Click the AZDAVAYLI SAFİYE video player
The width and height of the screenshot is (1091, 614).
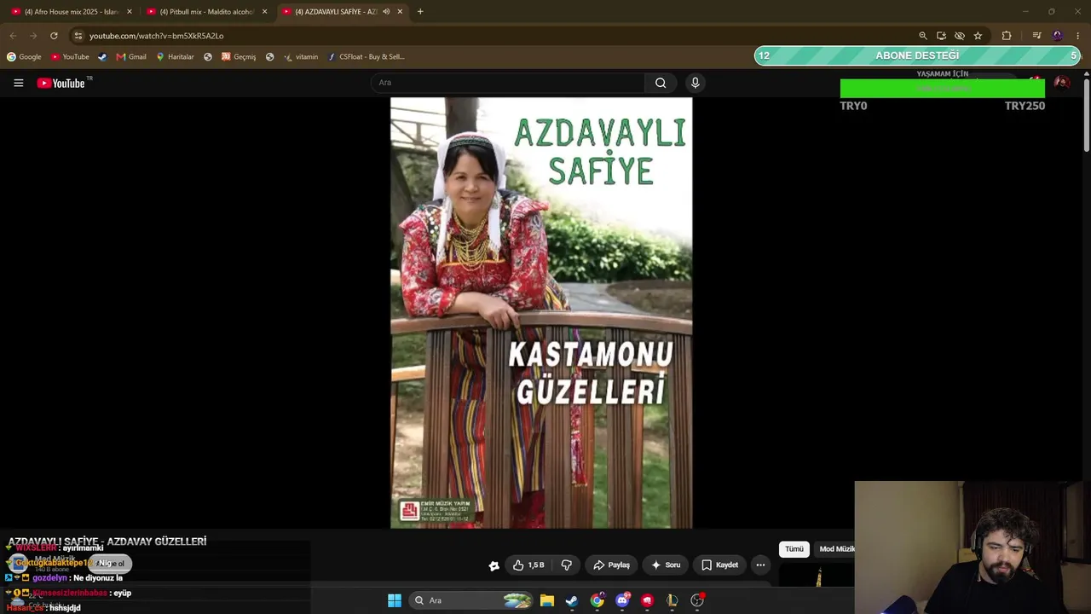(541, 312)
